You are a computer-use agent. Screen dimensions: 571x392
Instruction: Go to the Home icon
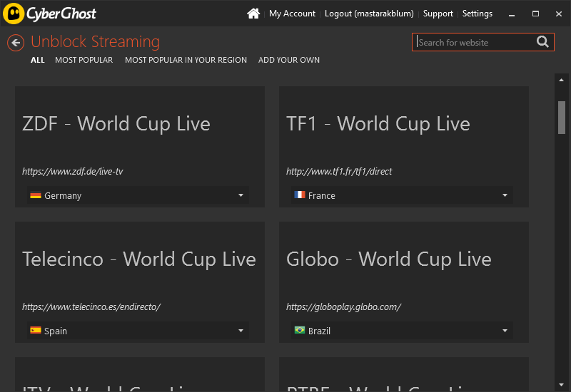(x=253, y=14)
